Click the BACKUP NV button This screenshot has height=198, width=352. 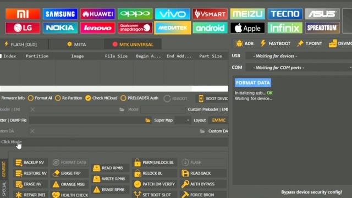tap(31, 163)
